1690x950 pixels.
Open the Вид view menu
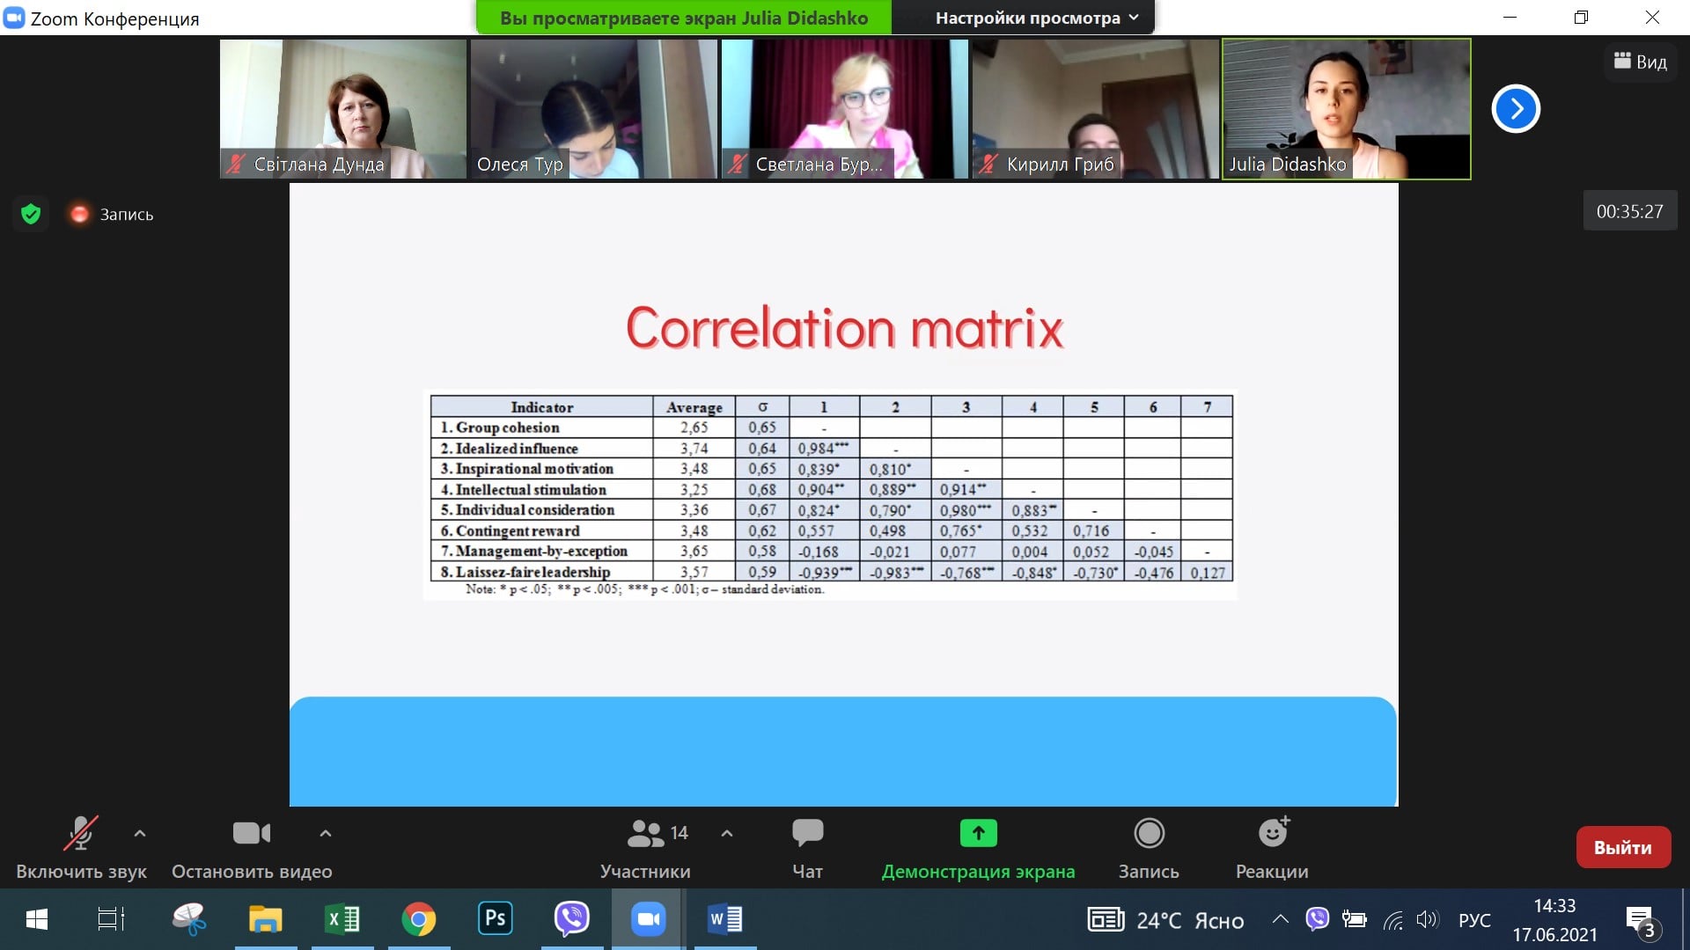[1640, 62]
